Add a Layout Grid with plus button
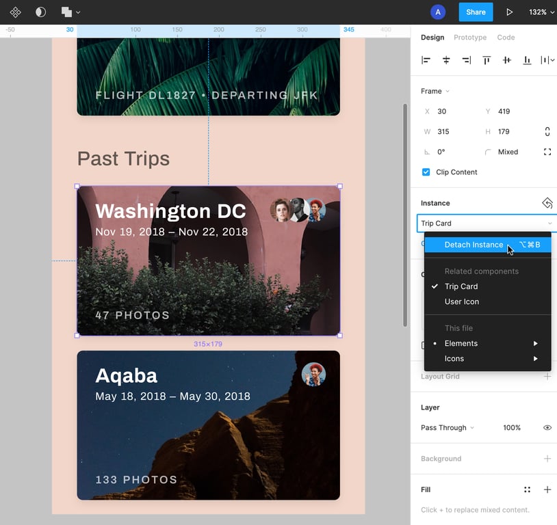Image resolution: width=557 pixels, height=525 pixels. (547, 377)
